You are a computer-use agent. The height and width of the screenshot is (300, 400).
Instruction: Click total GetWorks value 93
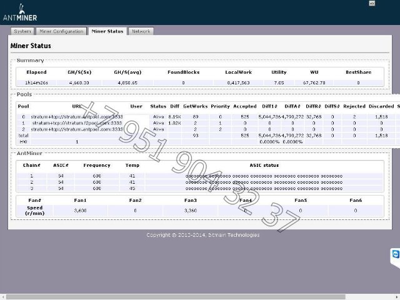pos(196,136)
